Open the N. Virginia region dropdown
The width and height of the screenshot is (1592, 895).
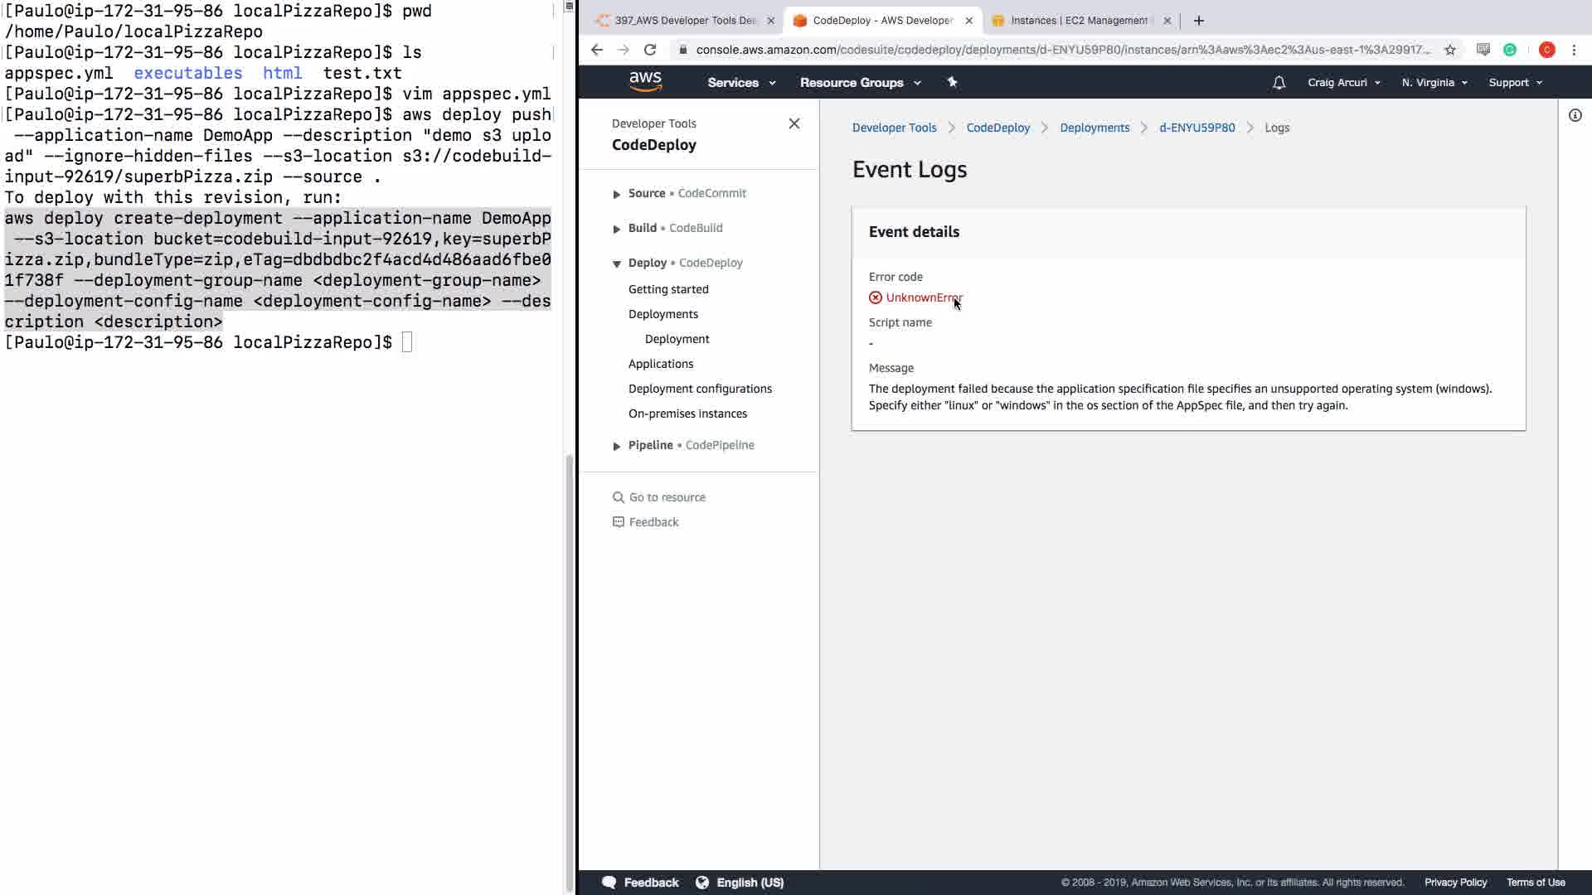pos(1434,83)
